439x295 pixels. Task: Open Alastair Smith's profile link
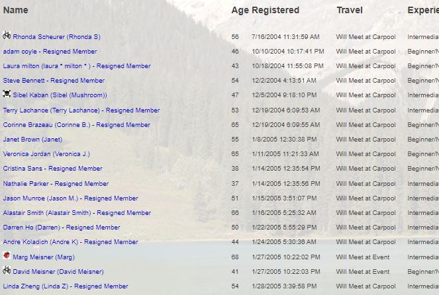coord(77,213)
